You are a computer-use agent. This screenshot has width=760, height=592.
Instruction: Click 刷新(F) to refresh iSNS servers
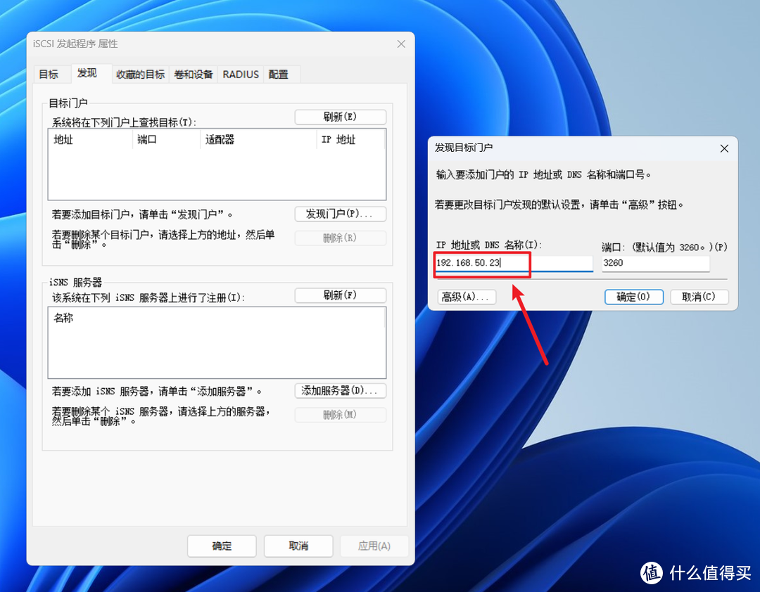click(x=340, y=295)
